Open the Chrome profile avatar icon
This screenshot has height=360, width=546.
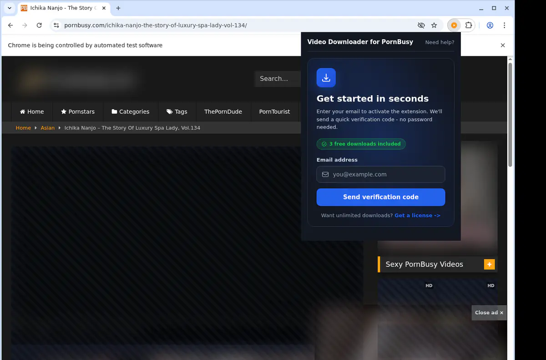pos(490,25)
